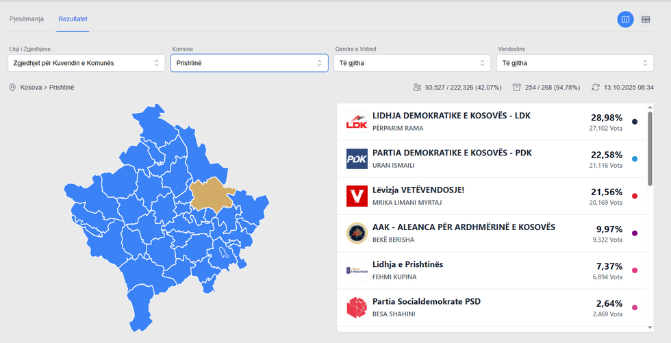The height and width of the screenshot is (343, 671).
Task: Click the LDK dark color dot
Action: click(635, 122)
